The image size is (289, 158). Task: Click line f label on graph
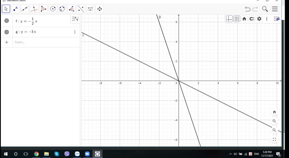click(83, 36)
